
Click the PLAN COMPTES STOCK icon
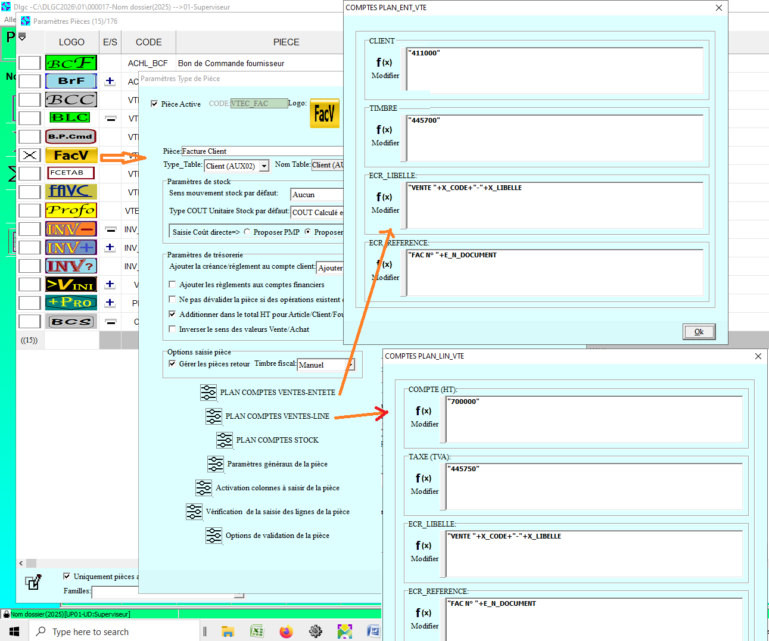coord(225,440)
